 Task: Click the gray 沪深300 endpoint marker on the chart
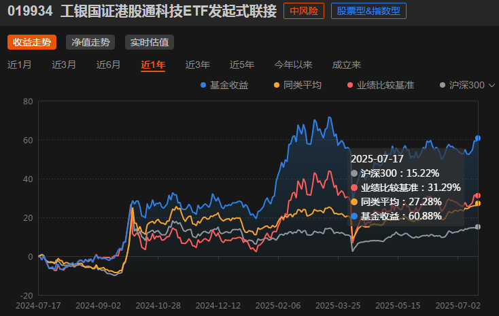(478, 227)
